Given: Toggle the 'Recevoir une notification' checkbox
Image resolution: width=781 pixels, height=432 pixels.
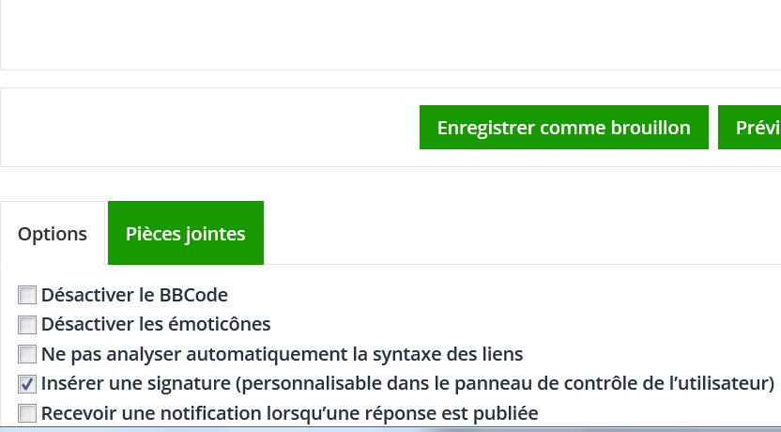Looking at the screenshot, I should click(x=27, y=413).
